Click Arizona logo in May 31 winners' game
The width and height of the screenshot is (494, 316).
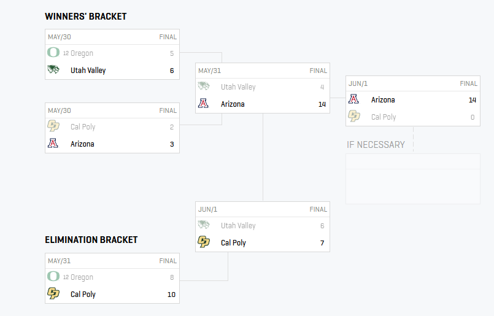(x=203, y=103)
